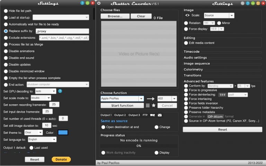Click help icon next to GPU decoding
The image size is (266, 166).
coord(60,91)
